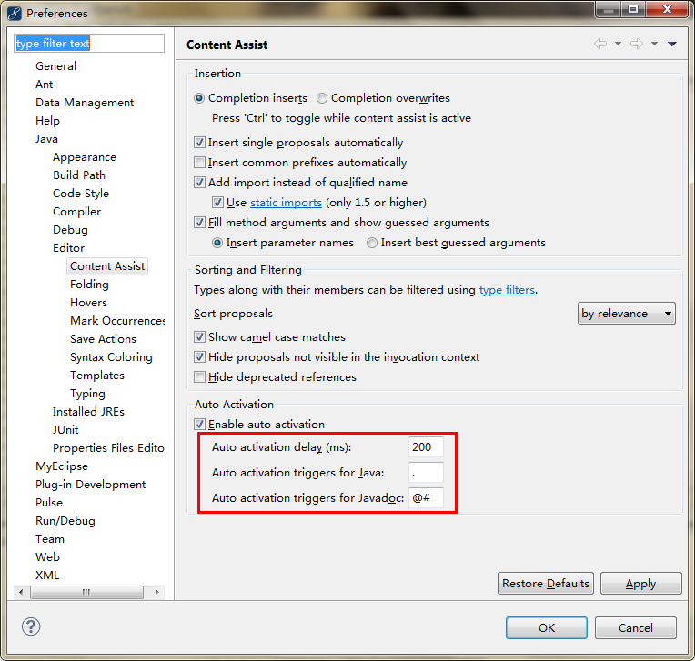The height and width of the screenshot is (661, 695).
Task: Select Content Assist tree item
Action: click(x=107, y=266)
